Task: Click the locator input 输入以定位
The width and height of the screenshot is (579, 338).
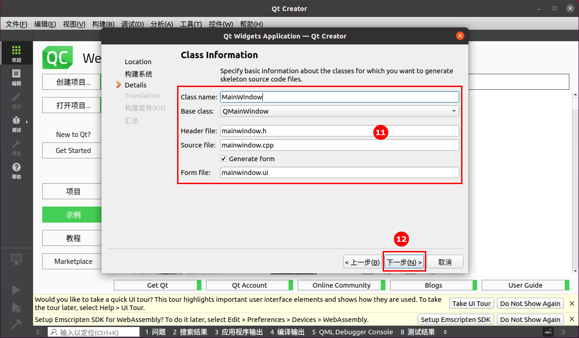Action: (x=94, y=332)
